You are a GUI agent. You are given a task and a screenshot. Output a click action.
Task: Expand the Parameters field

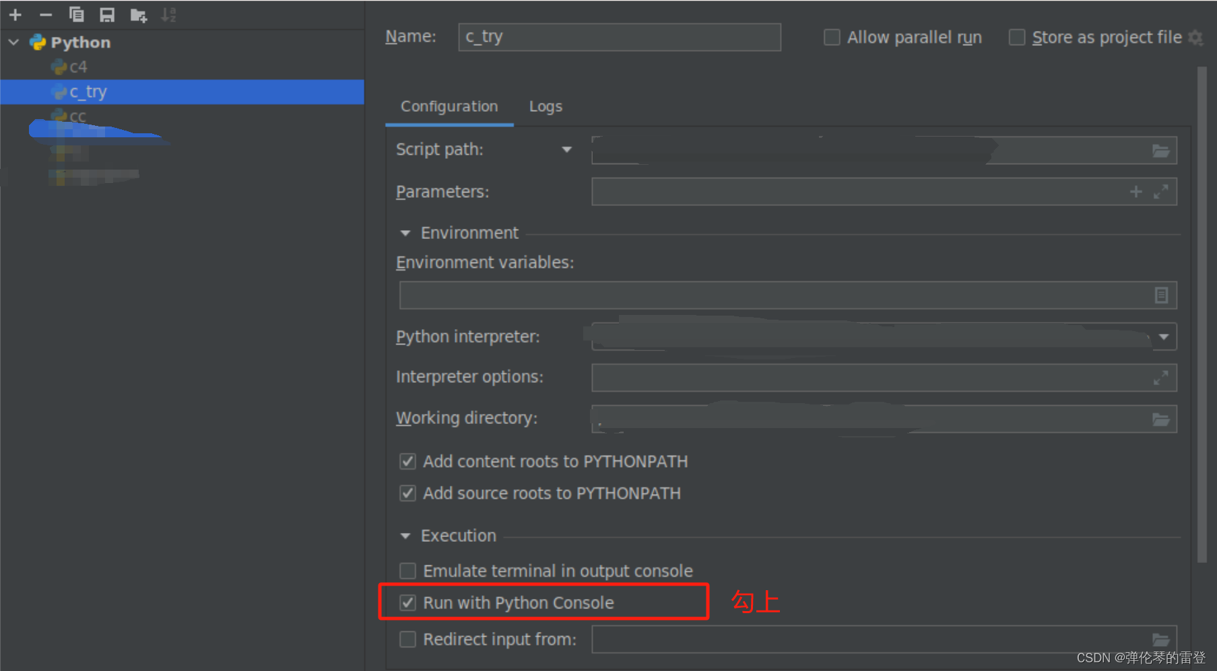click(x=1160, y=192)
